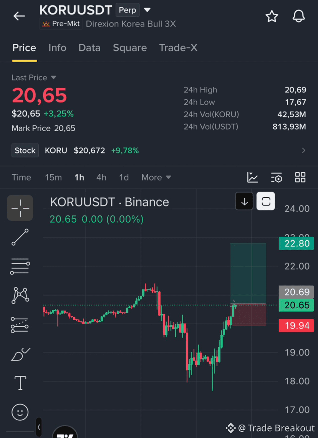
Task: Tap the Stock label button
Action: (x=25, y=150)
